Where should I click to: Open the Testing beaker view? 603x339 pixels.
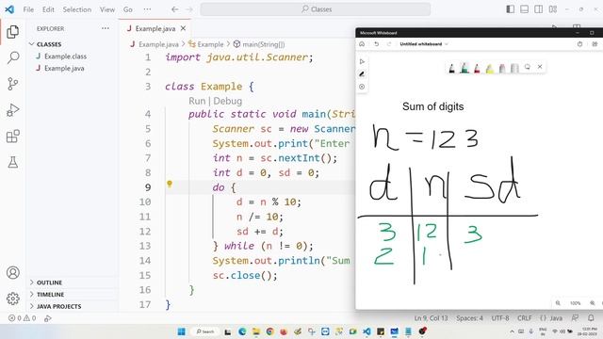pyautogui.click(x=12, y=162)
